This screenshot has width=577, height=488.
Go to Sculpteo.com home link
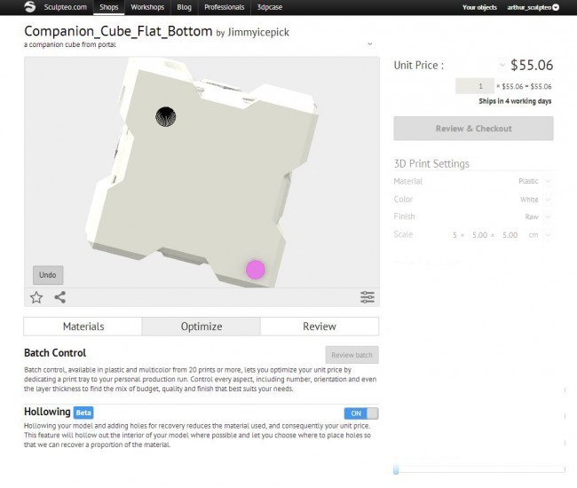coord(65,7)
